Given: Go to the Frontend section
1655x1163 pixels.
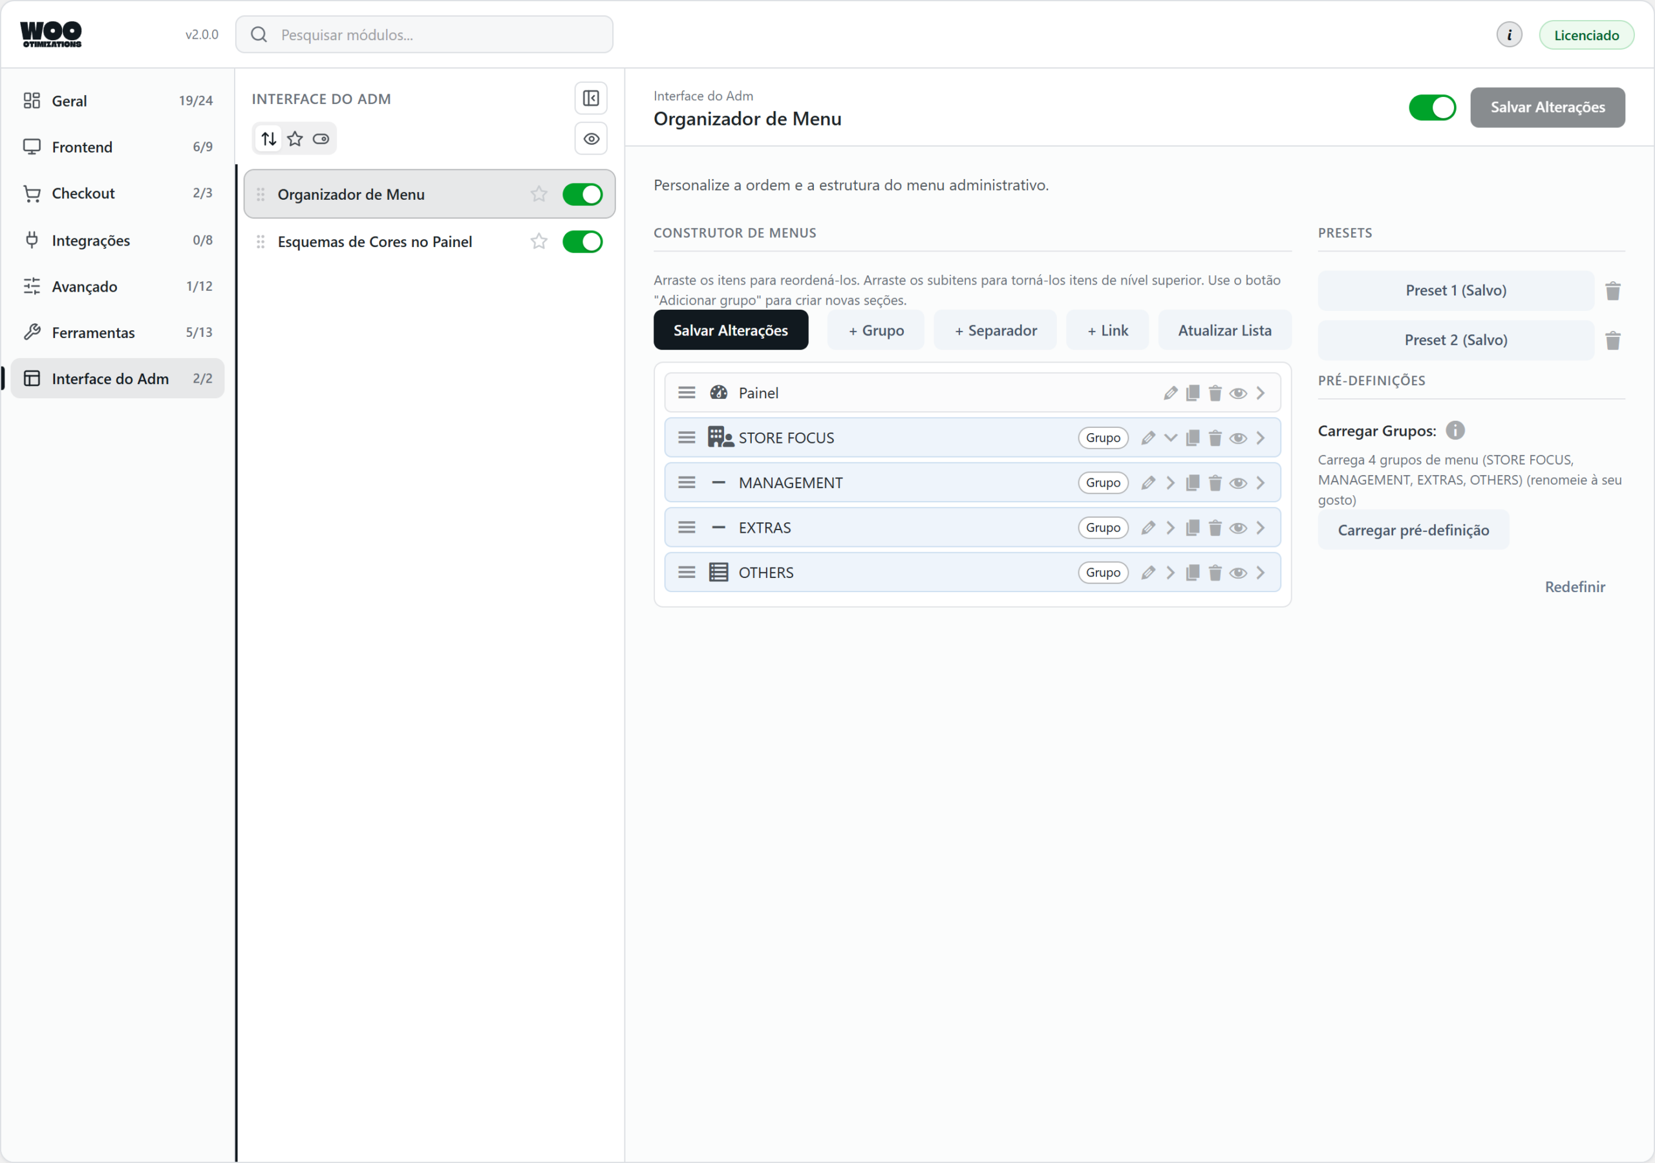Looking at the screenshot, I should 118,147.
